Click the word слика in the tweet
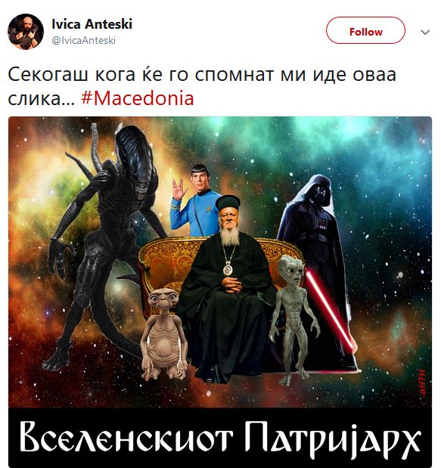Screen dimensions: 441x468 click(34, 99)
